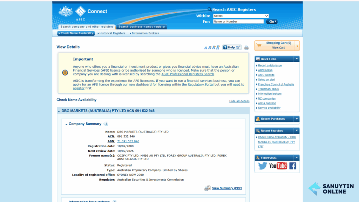The width and height of the screenshot is (359, 202).
Task: Open Service availability quick link
Action: (x=269, y=108)
